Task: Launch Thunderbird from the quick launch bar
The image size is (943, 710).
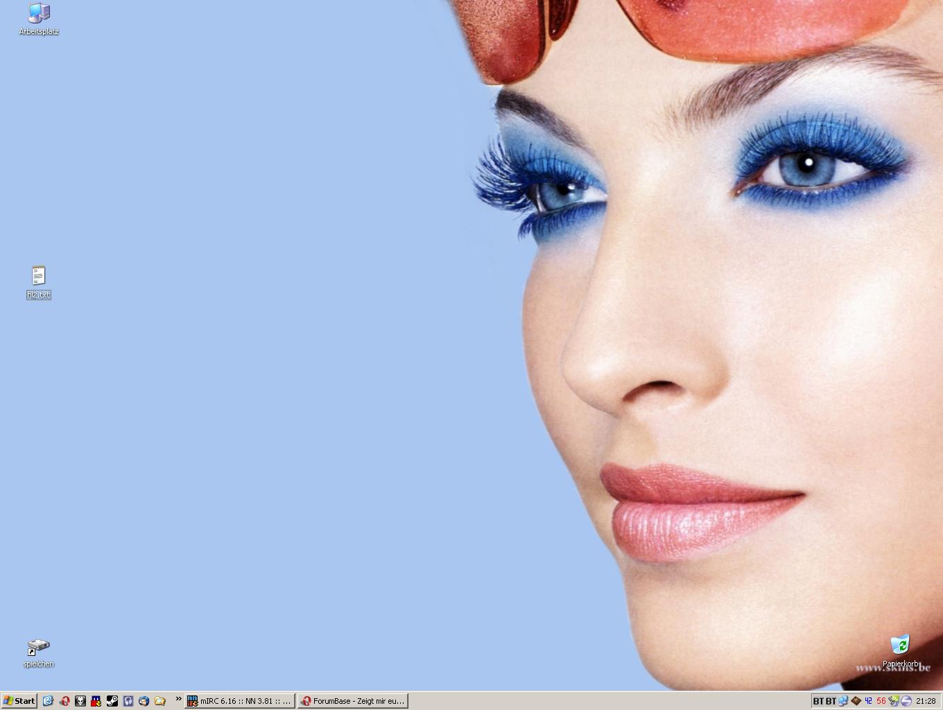Action: pyautogui.click(x=144, y=701)
